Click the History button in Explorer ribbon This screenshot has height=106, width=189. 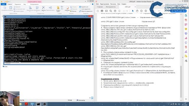(x=73, y=11)
